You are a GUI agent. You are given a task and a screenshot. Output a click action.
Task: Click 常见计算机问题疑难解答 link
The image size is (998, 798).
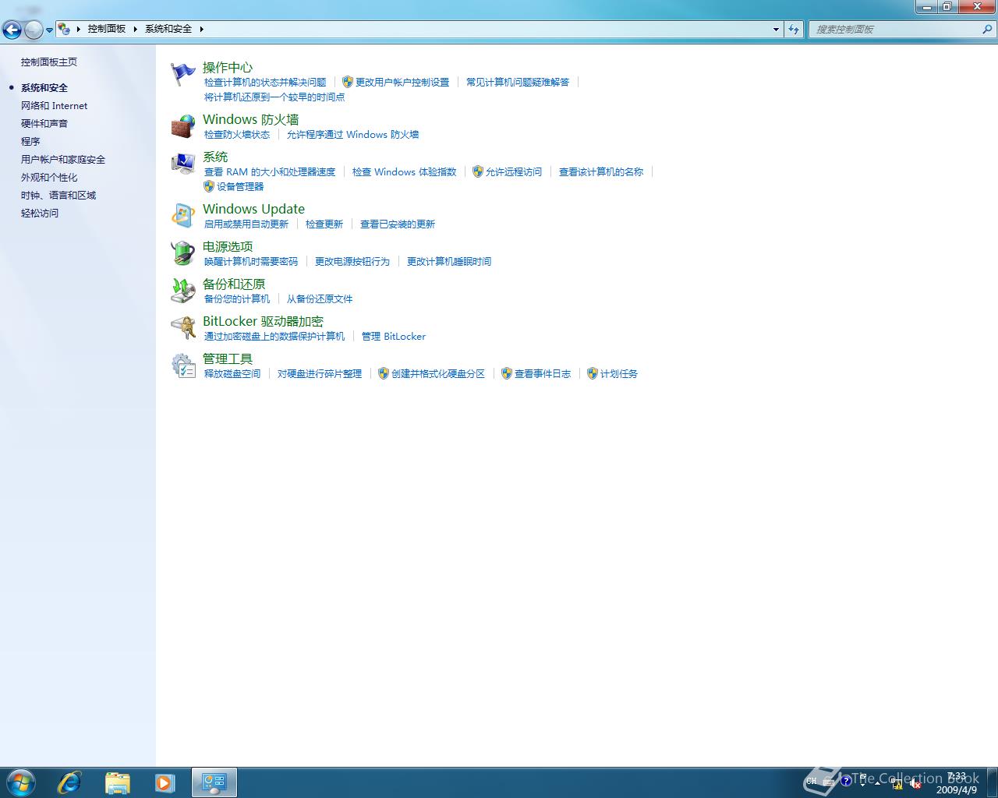pyautogui.click(x=518, y=82)
